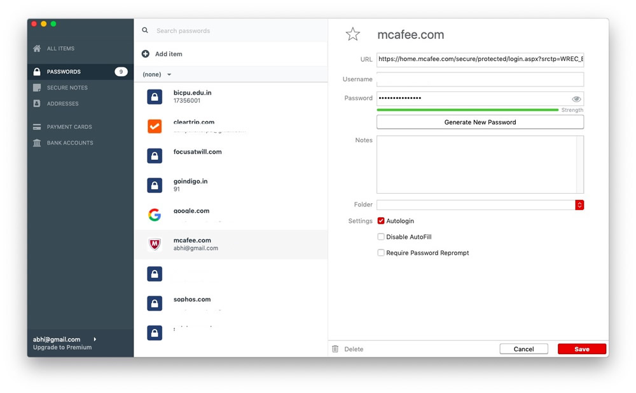Select Passwords in the sidebar
The width and height of the screenshot is (636, 393).
[x=80, y=72]
